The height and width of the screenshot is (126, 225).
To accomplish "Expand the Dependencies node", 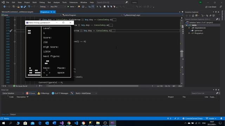I will tap(189, 28).
